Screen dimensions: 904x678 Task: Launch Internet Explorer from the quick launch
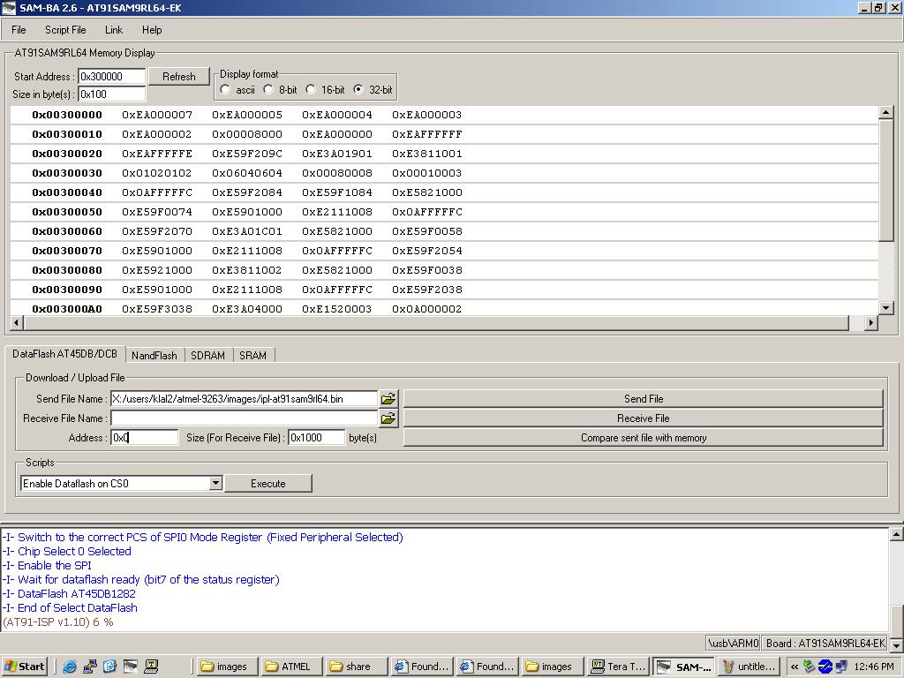coord(70,667)
